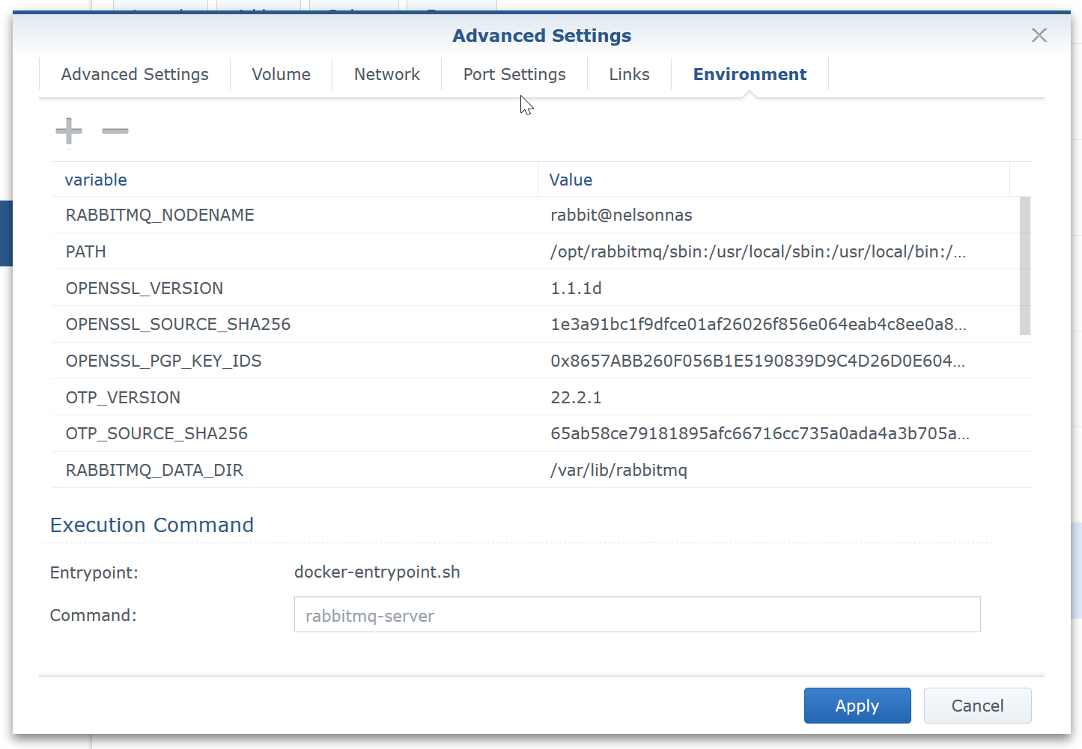The image size is (1082, 749).
Task: Sort by the variable column header
Action: [x=96, y=180]
